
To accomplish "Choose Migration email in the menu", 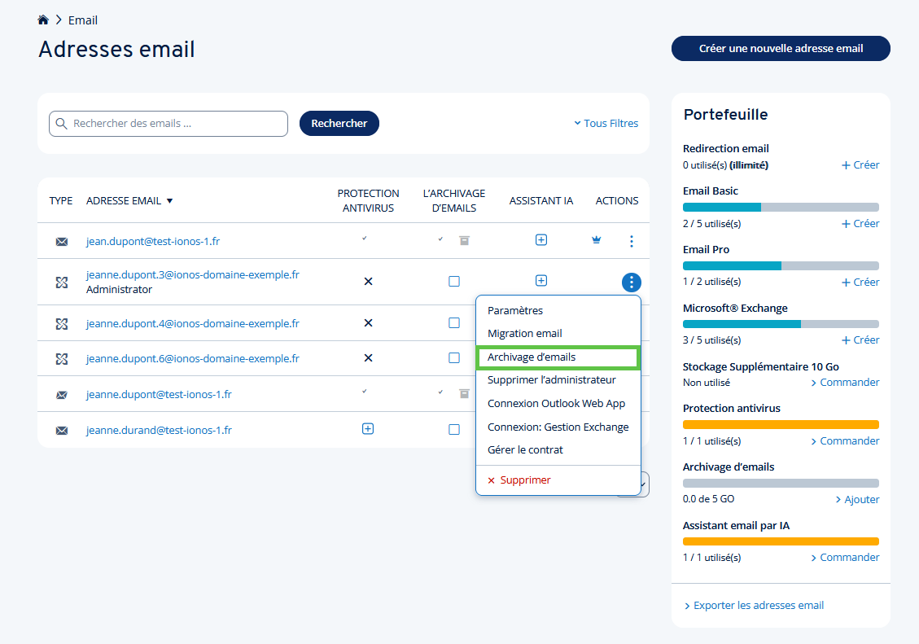I will coord(525,334).
